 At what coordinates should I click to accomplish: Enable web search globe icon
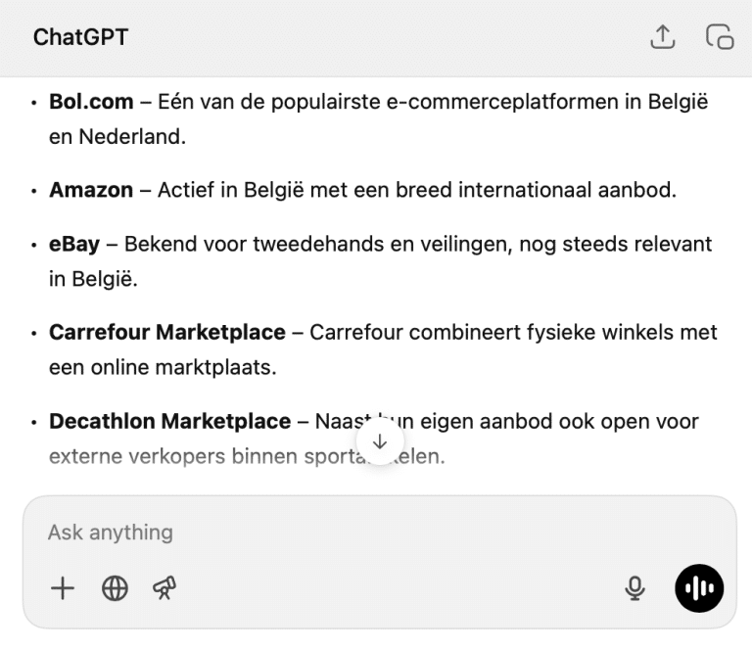tap(115, 587)
